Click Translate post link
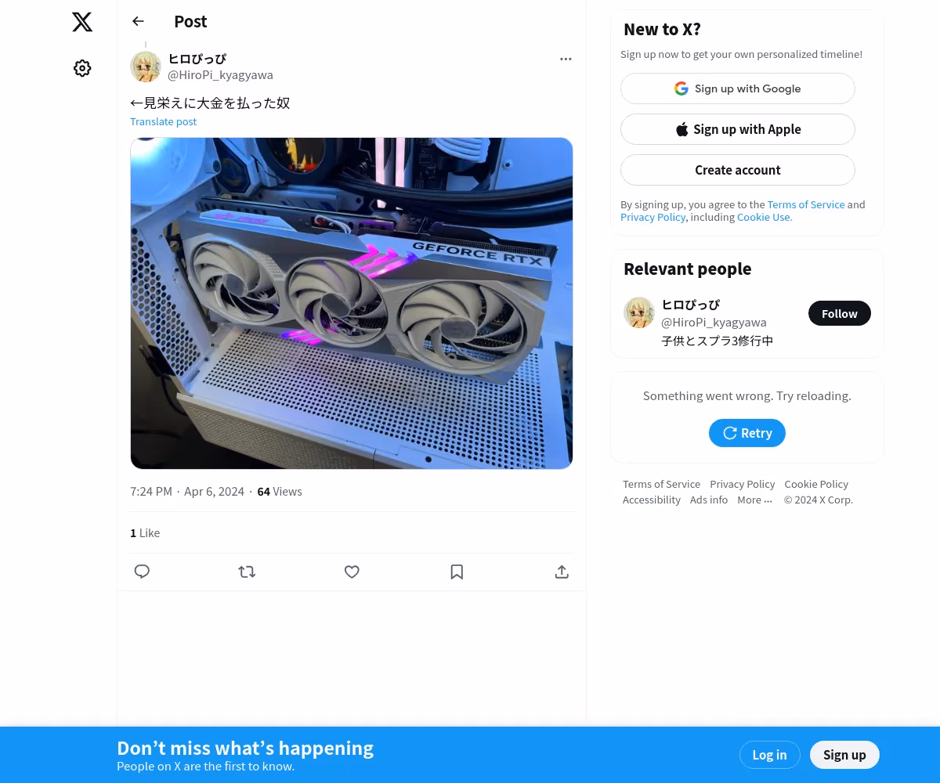Viewport: 940px width, 783px height. [x=163, y=121]
